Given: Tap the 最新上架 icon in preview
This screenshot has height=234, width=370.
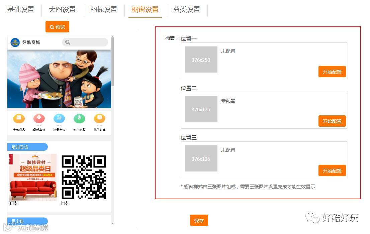Looking at the screenshot, I should tap(39, 119).
